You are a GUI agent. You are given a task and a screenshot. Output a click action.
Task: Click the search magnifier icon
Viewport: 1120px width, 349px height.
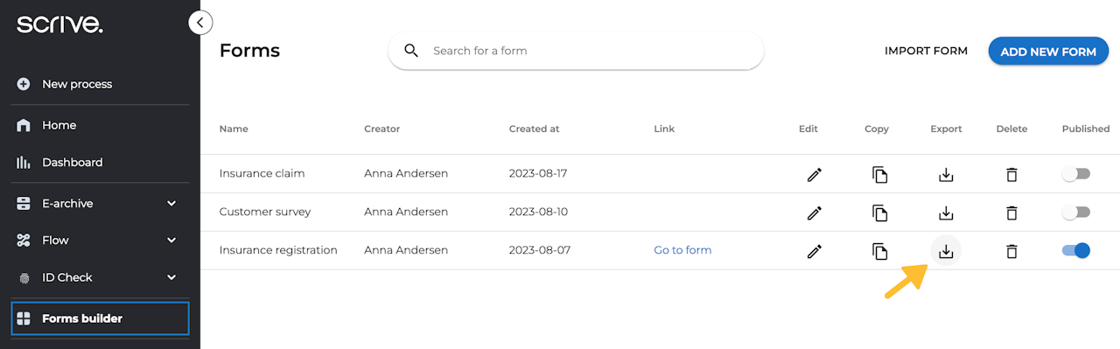(411, 51)
